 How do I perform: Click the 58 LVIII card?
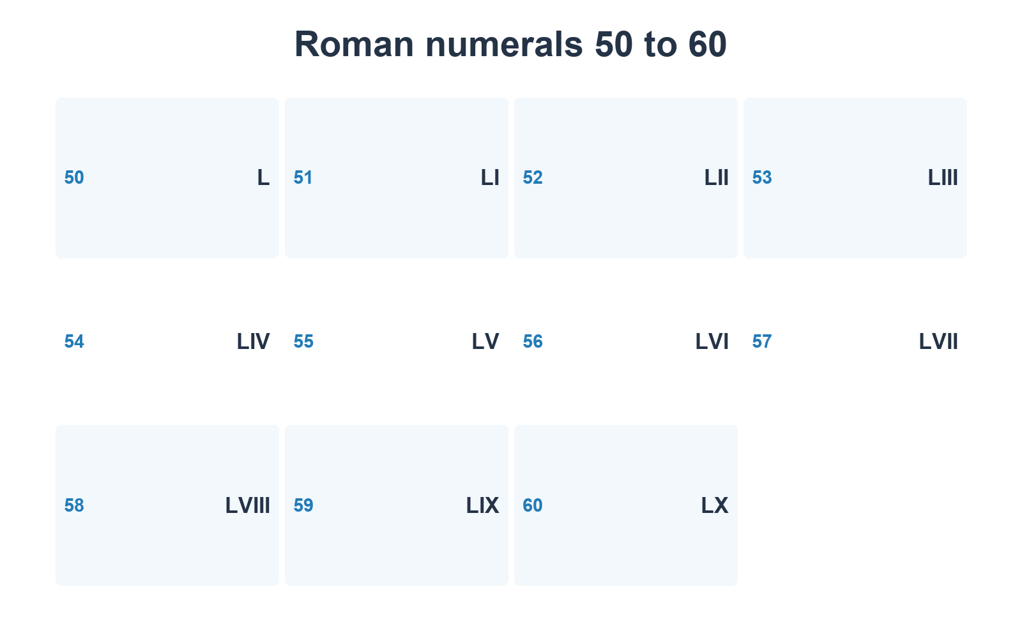coord(167,505)
